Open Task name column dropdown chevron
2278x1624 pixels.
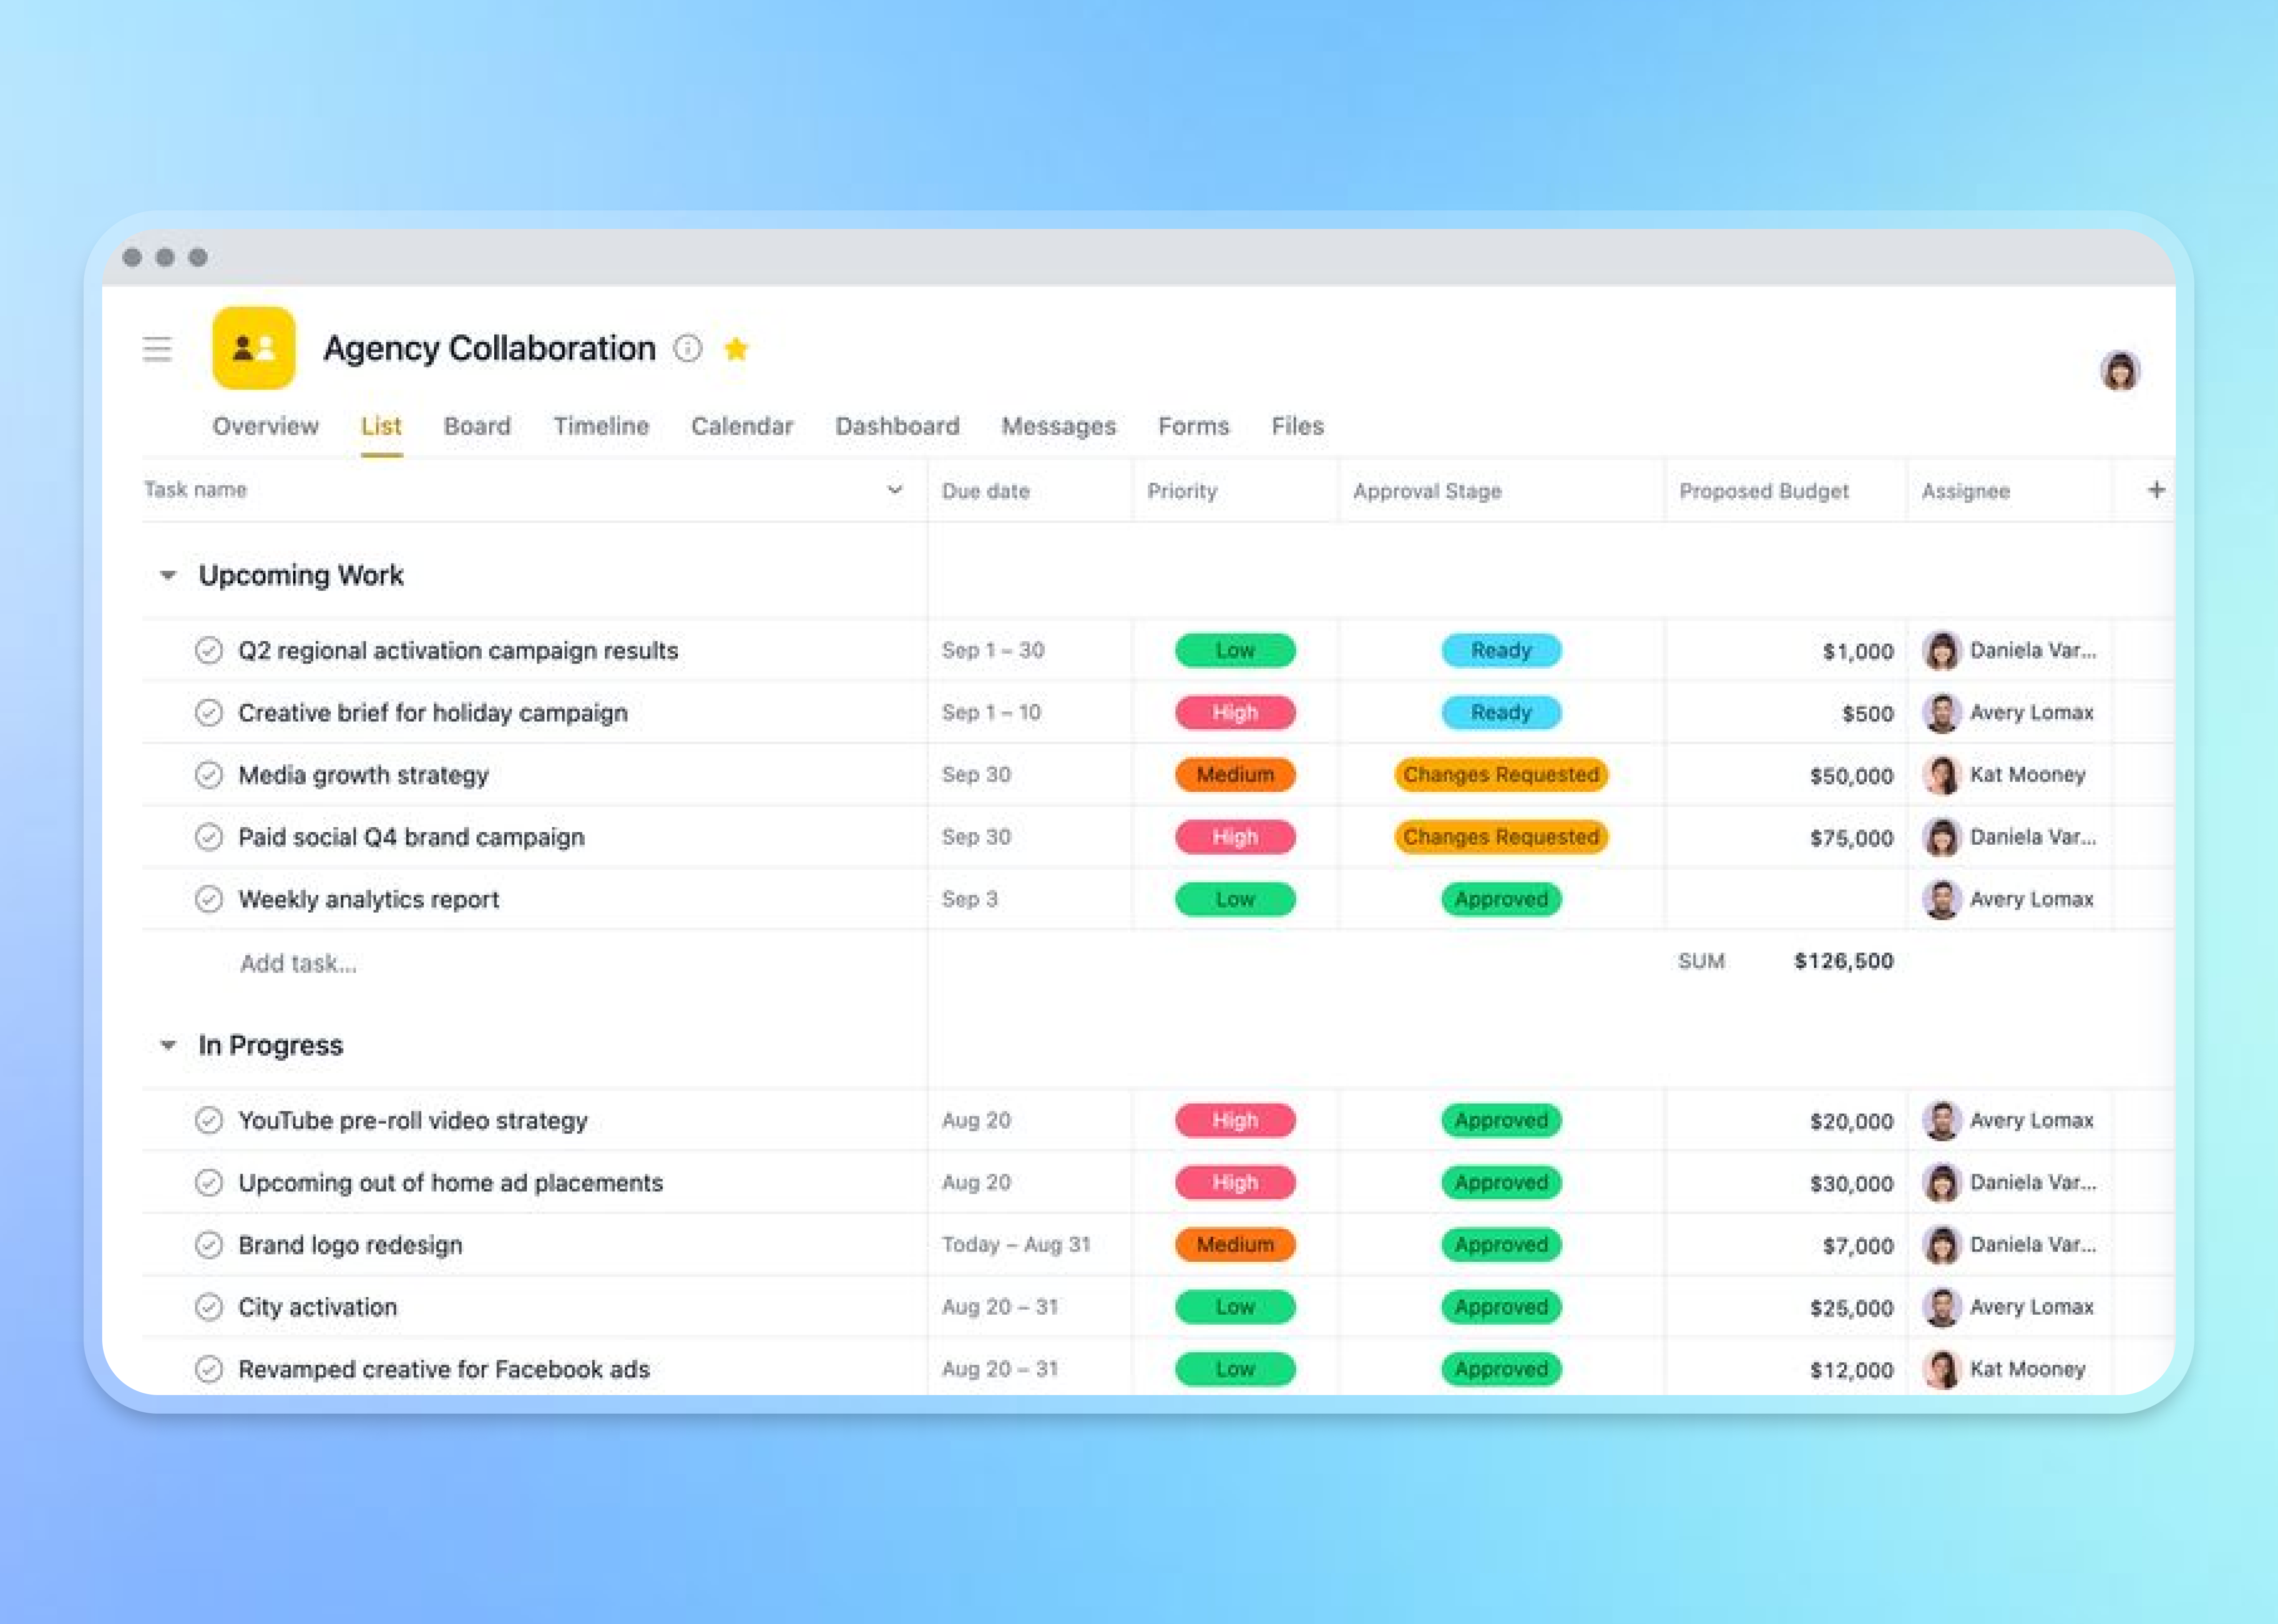tap(895, 490)
